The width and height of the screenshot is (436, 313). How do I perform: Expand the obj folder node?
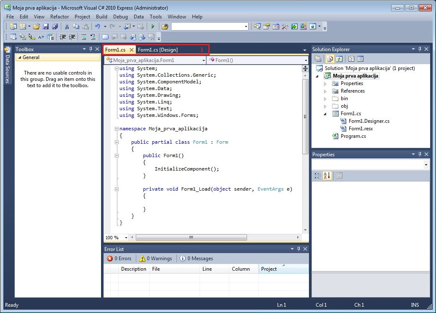tap(325, 106)
